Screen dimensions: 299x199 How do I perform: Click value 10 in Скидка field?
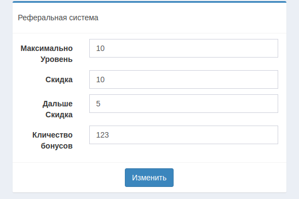(100, 79)
